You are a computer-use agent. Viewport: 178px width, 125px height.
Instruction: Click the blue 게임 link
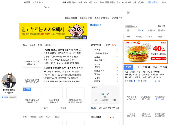pyautogui.click(x=149, y=2)
